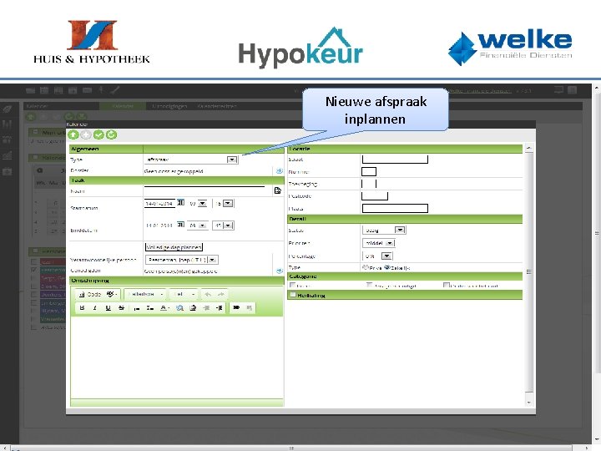This screenshot has width=601, height=451.
Task: Click in the Toevoeging input field
Action: point(369,184)
